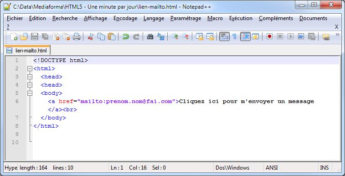Click the Paste clipboard icon
345x176 pixels.
(x=112, y=36)
